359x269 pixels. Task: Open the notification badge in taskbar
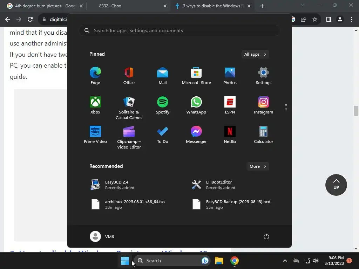[x=349, y=261]
